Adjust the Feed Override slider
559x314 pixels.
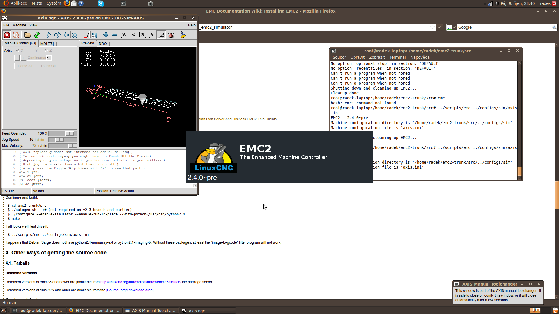coord(69,133)
